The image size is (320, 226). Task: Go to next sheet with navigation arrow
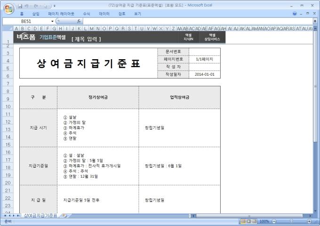tap(14, 216)
